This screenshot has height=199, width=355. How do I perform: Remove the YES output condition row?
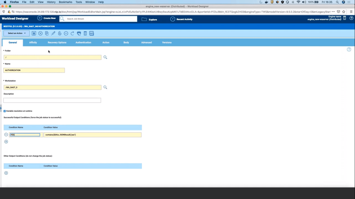(x=6, y=134)
